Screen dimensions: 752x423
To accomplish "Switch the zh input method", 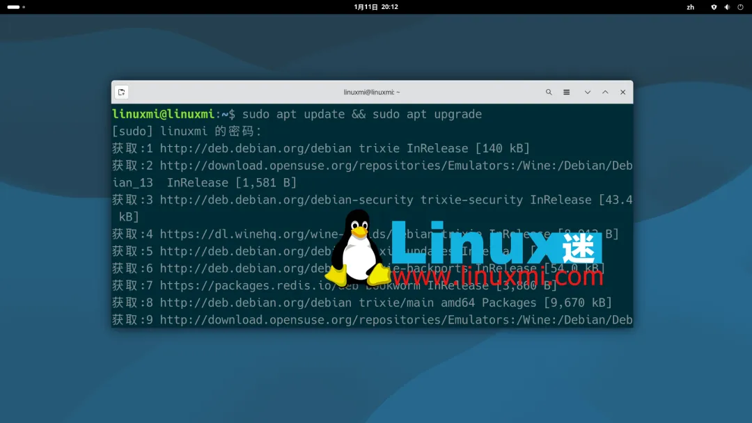I will pyautogui.click(x=691, y=7).
